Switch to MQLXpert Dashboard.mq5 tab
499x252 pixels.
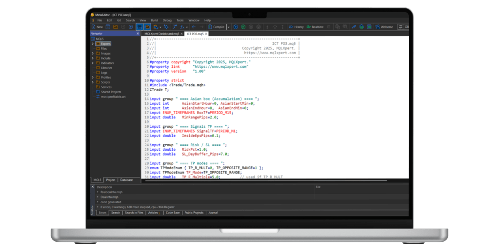pyautogui.click(x=163, y=34)
